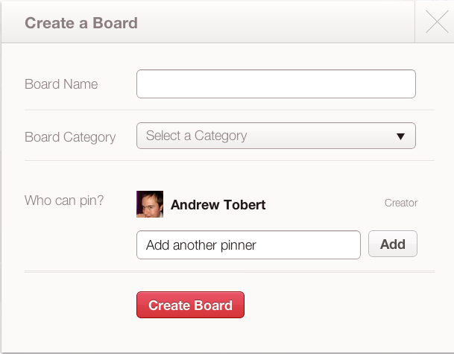Click the Add button

coord(393,244)
